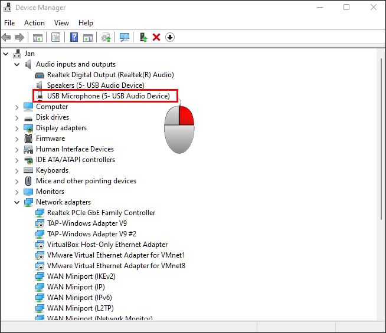This screenshot has height=333, width=386.
Task: Click Update device driver toolbar icon
Action: click(x=106, y=37)
